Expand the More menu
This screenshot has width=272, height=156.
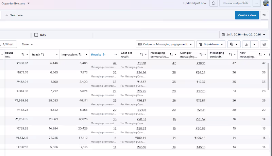27,44
